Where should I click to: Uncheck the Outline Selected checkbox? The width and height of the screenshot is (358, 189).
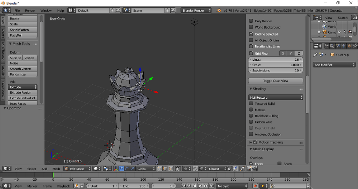[251, 34]
